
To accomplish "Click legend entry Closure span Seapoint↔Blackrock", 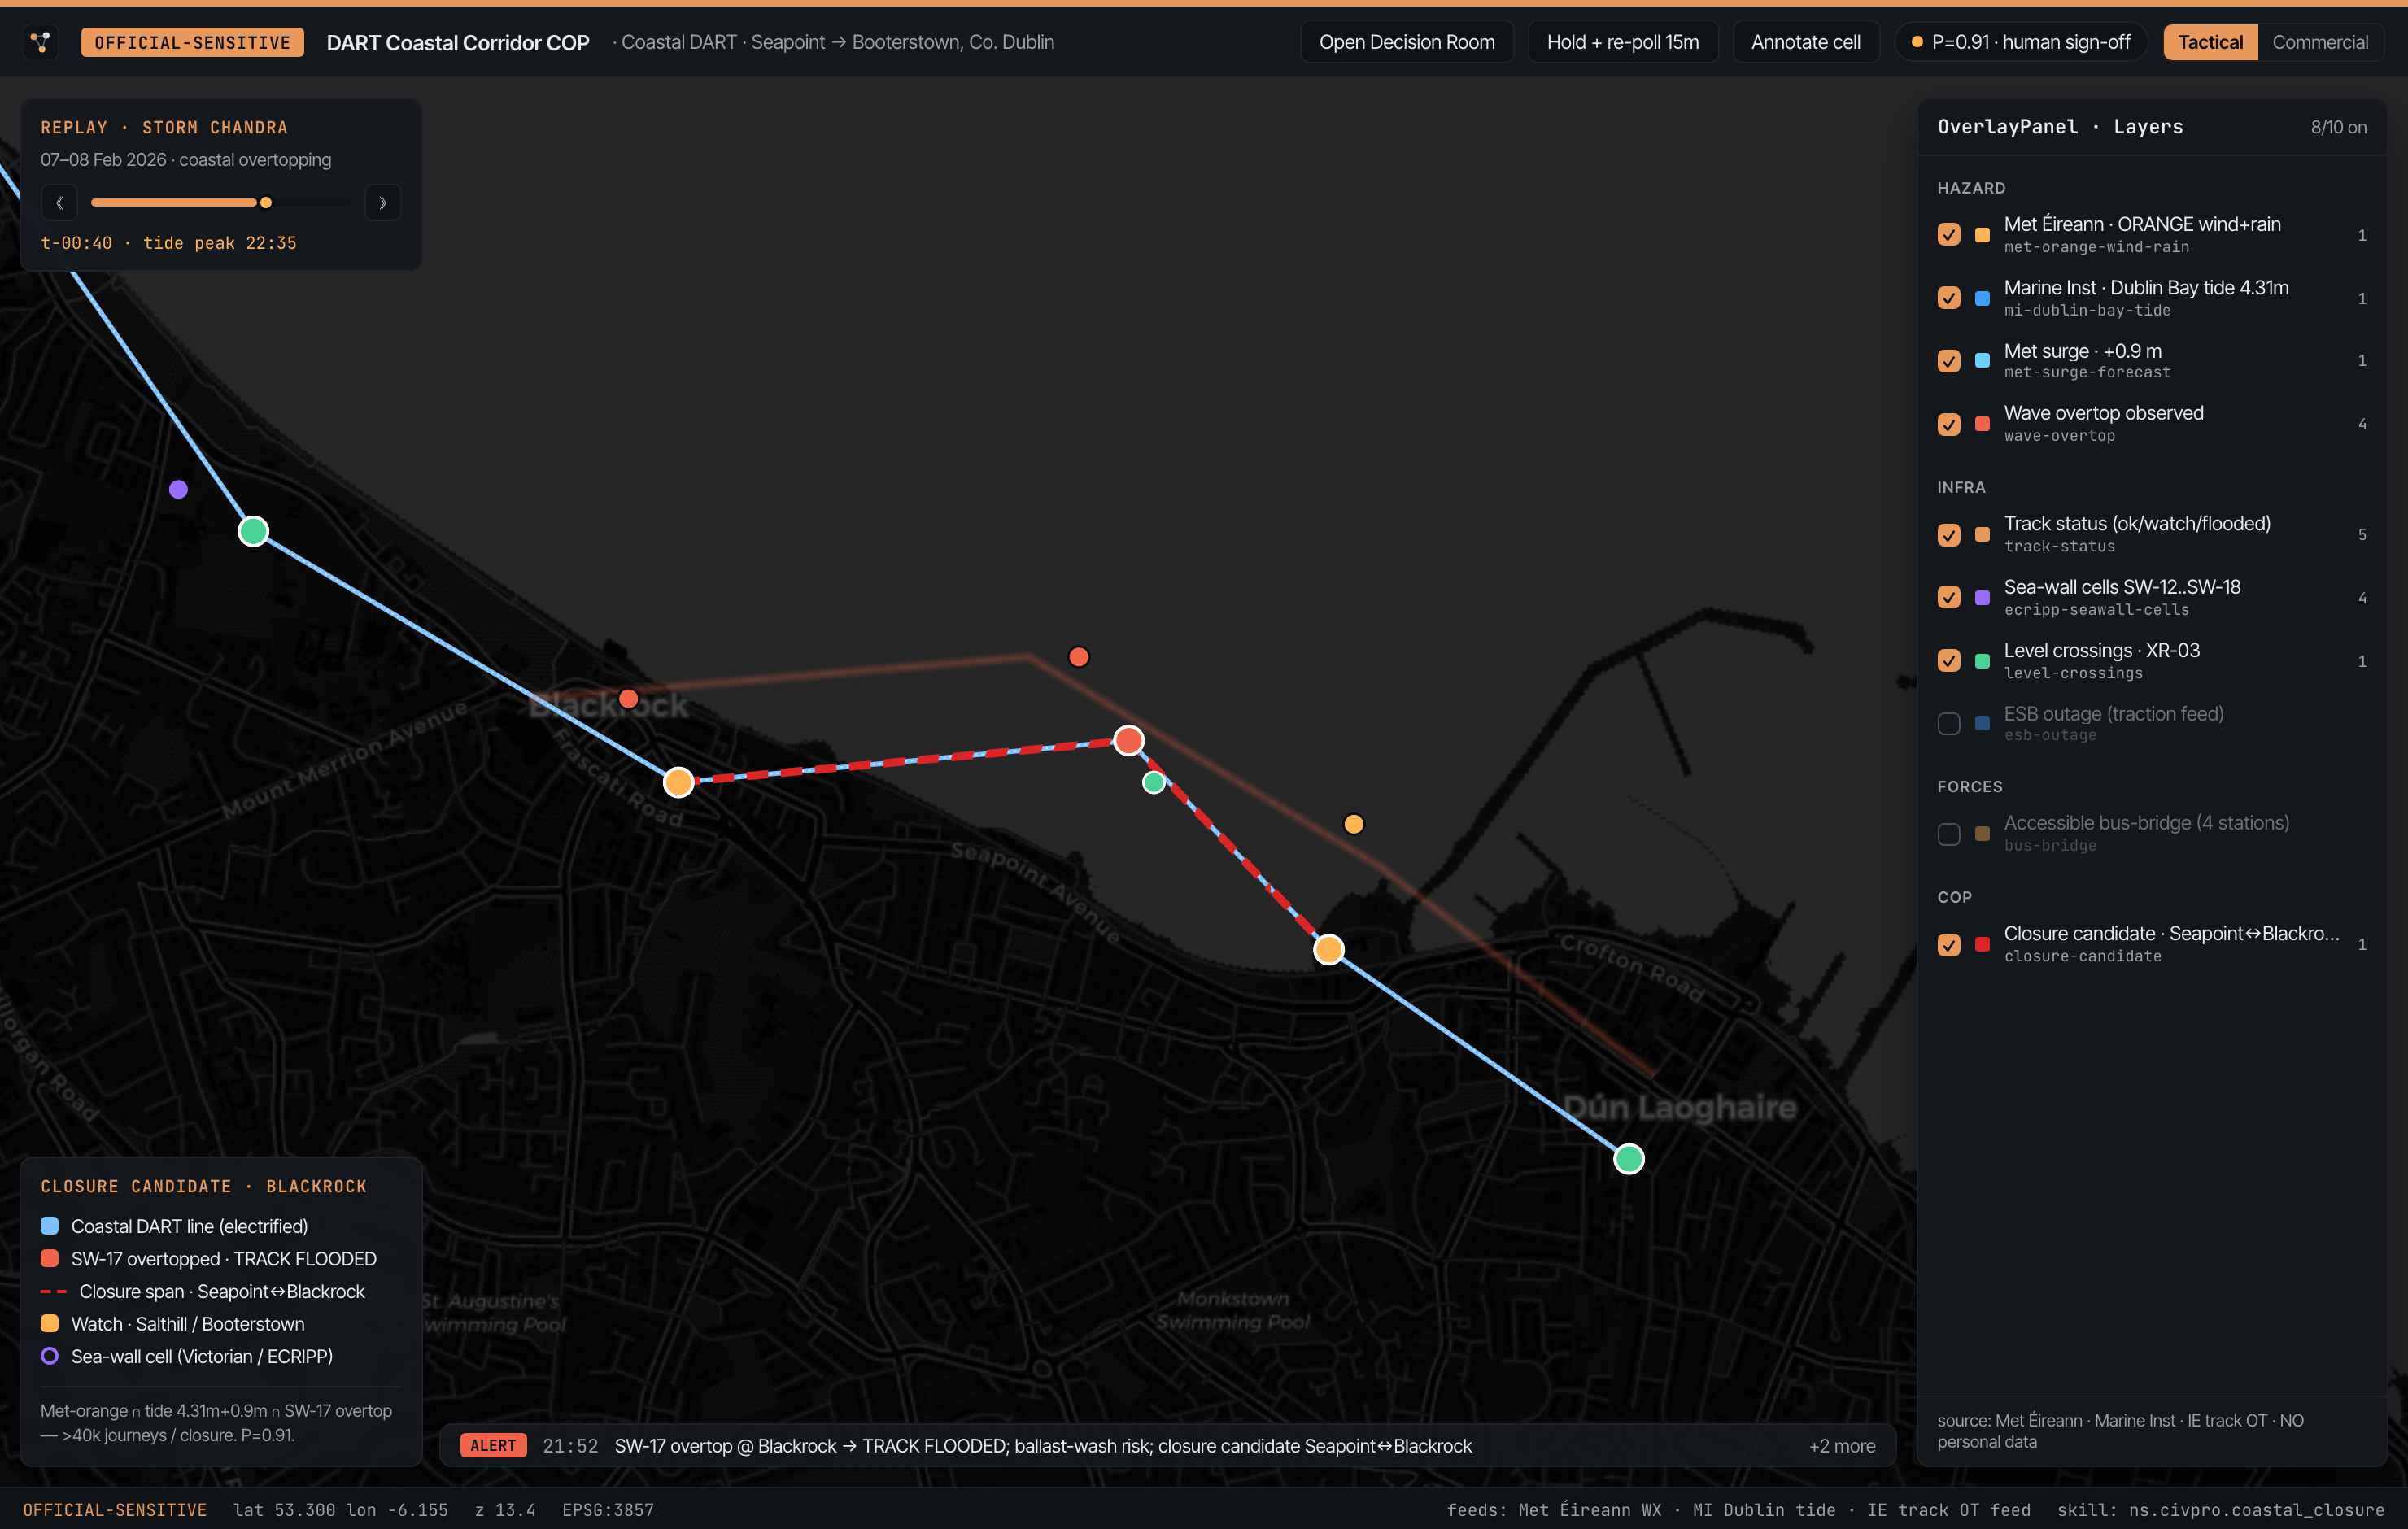I will pos(202,1291).
